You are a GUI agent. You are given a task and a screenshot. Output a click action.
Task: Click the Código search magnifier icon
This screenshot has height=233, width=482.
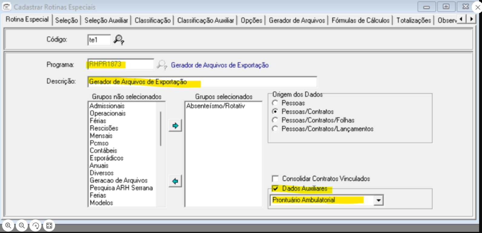[119, 40]
